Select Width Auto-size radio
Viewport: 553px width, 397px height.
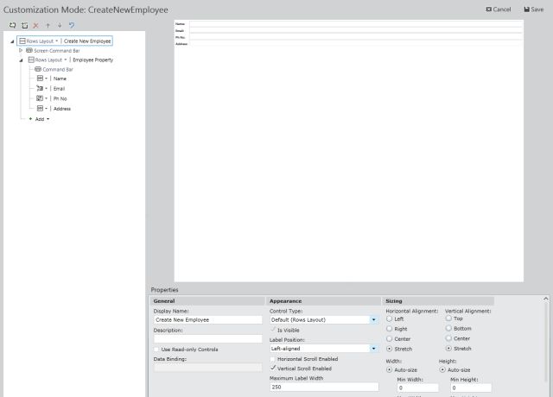pyautogui.click(x=390, y=370)
